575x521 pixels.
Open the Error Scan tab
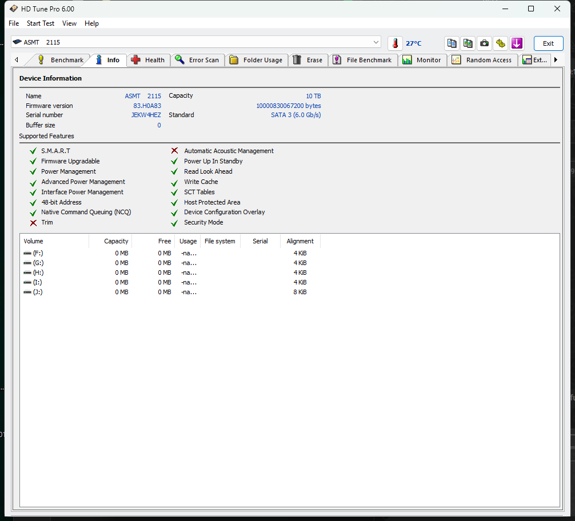[x=197, y=60]
